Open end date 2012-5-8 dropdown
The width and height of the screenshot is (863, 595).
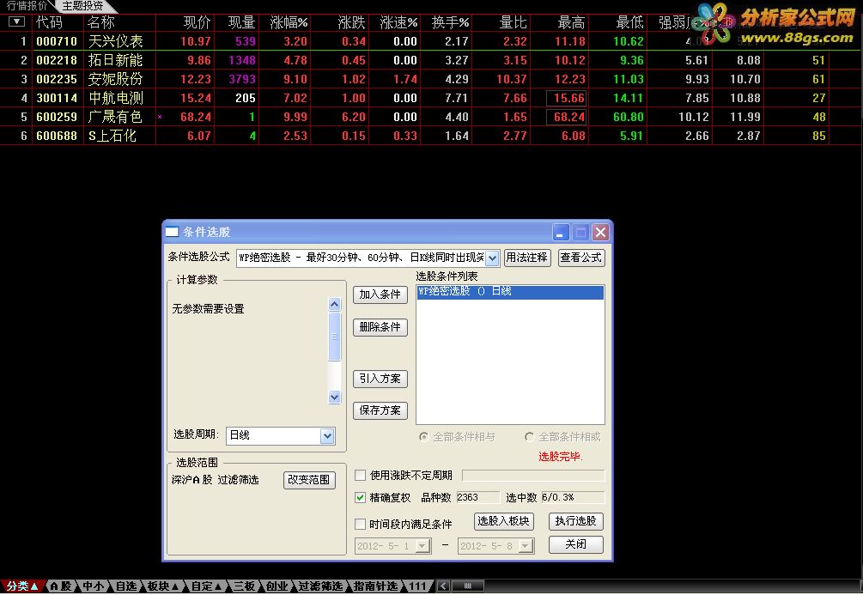pyautogui.click(x=526, y=546)
